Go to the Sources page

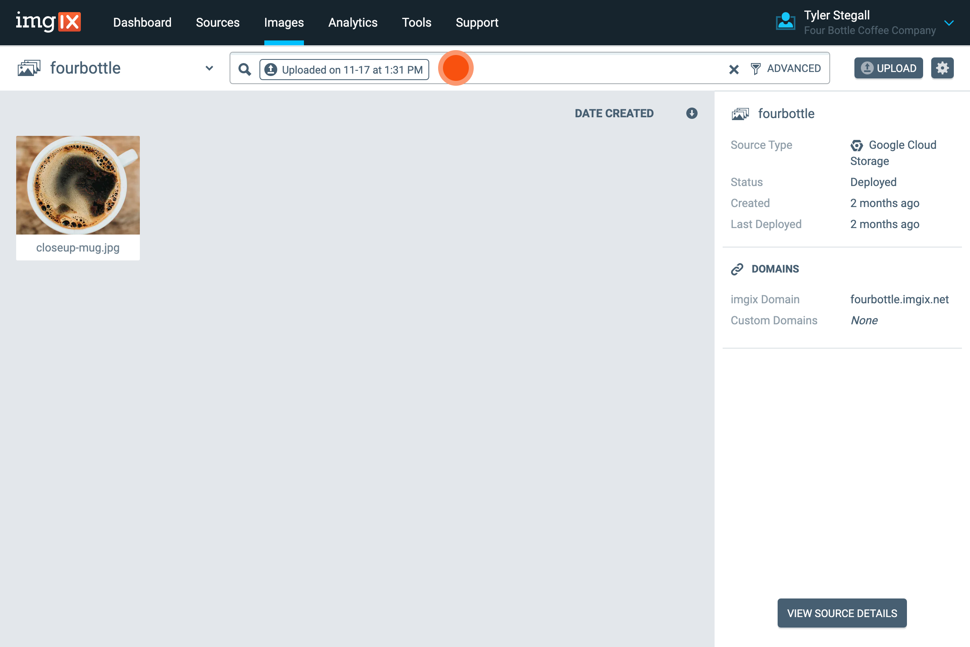(218, 23)
